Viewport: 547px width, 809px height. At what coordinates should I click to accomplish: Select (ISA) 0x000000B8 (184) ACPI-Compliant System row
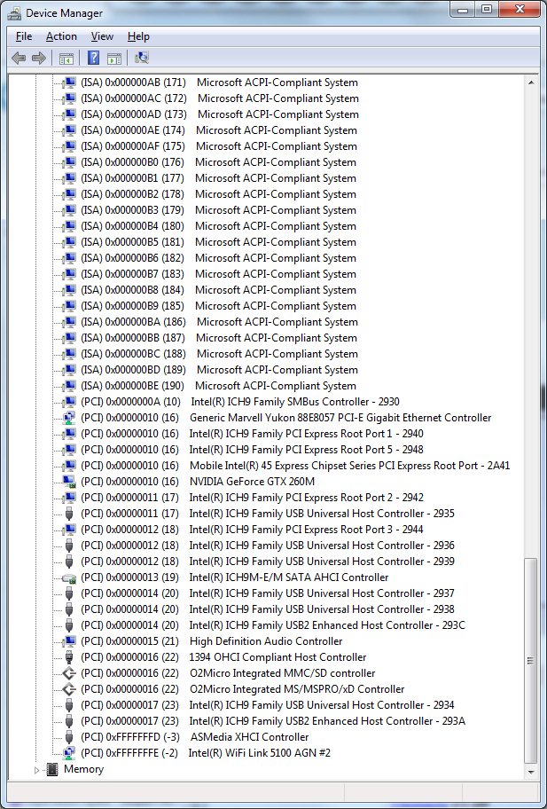pyautogui.click(x=219, y=290)
